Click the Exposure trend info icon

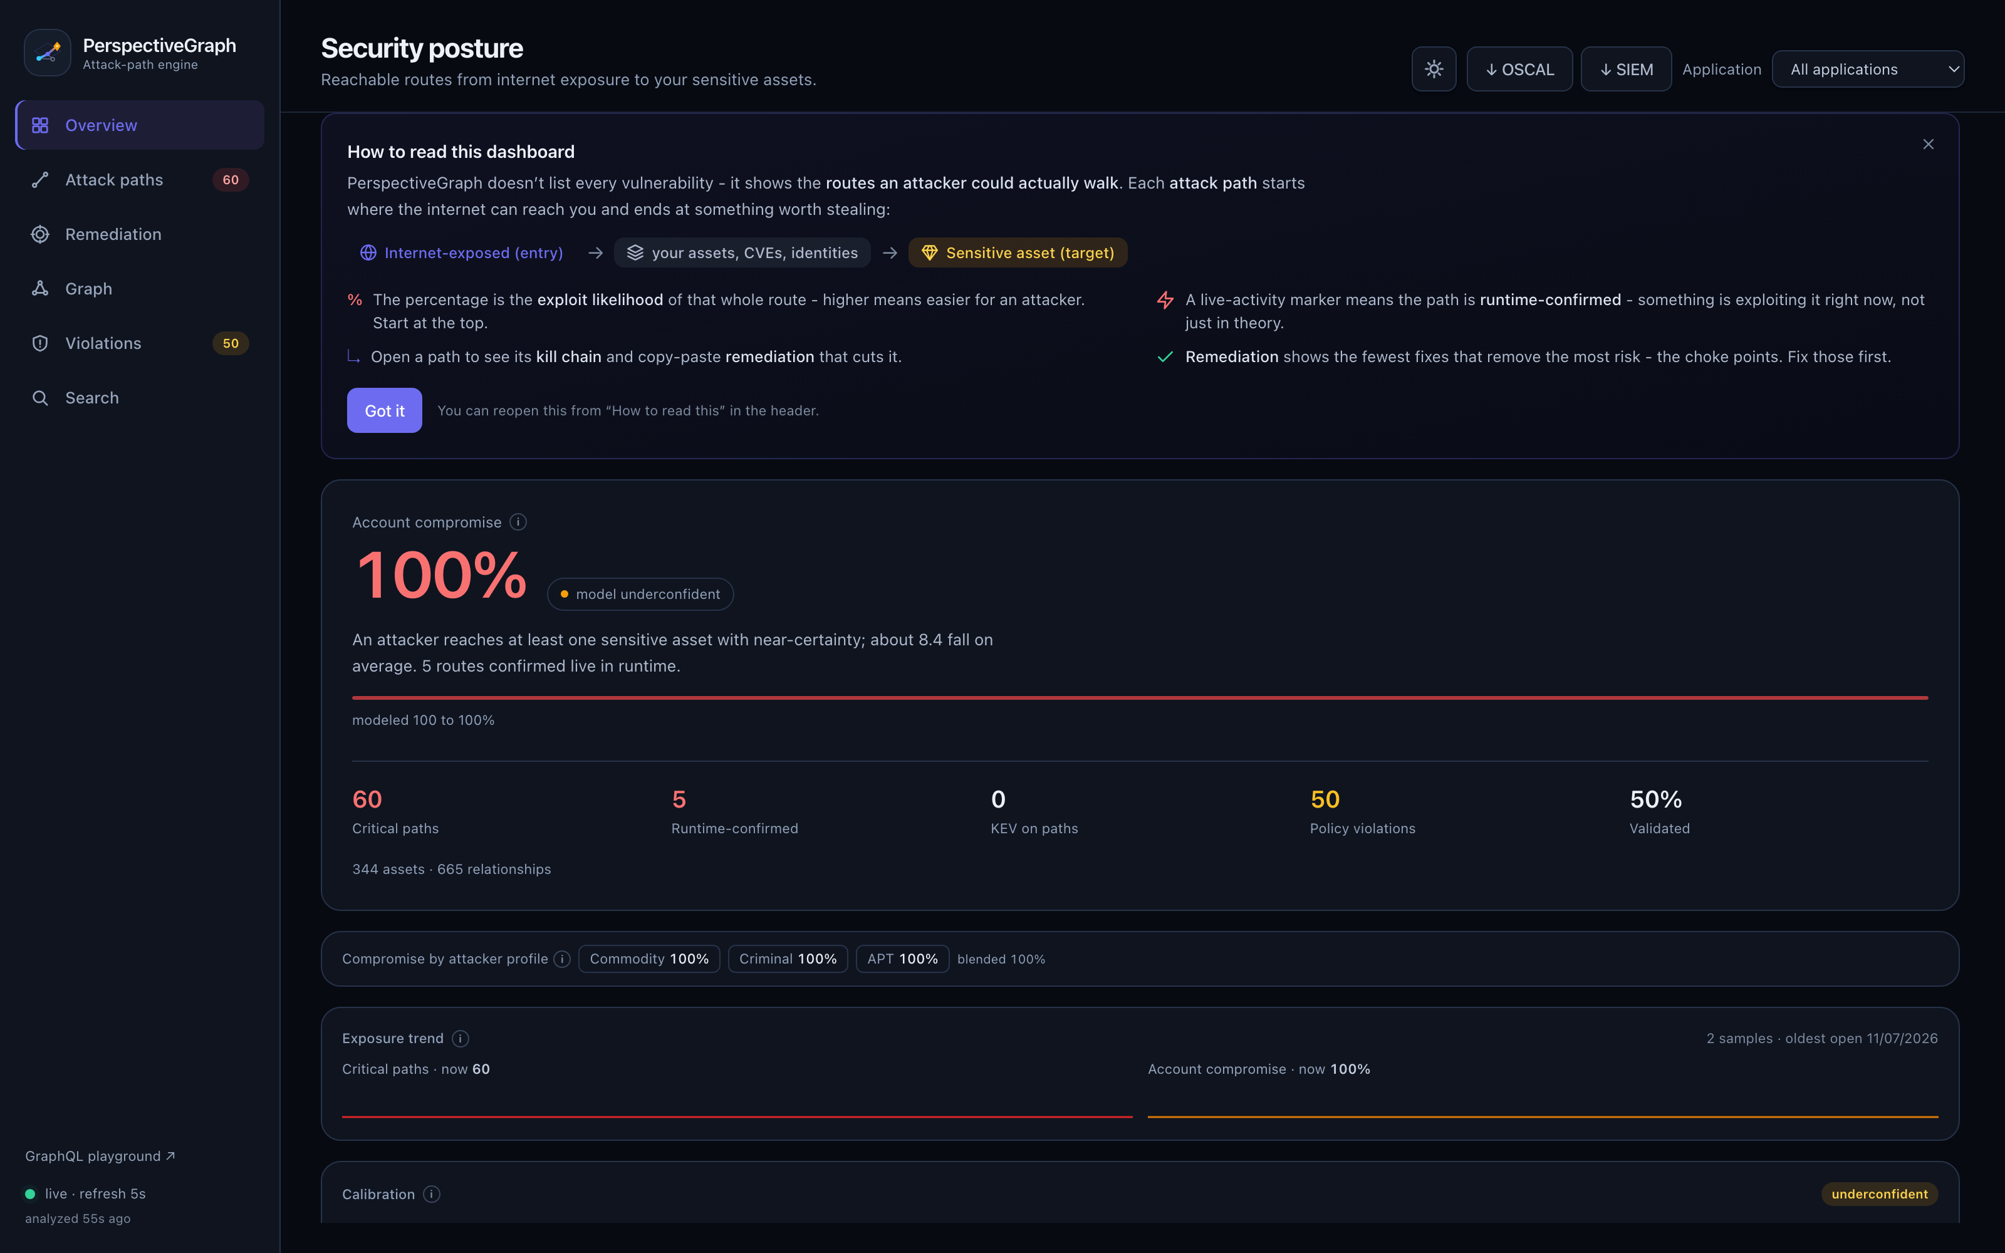click(461, 1038)
